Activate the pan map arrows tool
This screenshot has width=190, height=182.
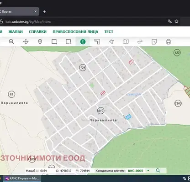click(x=26, y=41)
